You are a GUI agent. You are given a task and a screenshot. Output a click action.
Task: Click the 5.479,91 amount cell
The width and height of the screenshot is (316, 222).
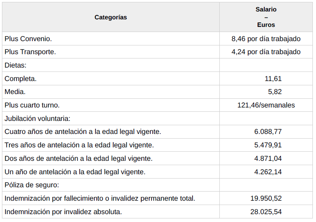pyautogui.click(x=268, y=145)
